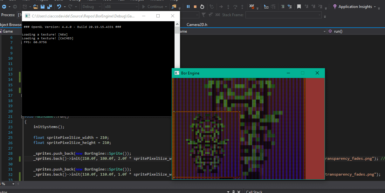Open the Debug configuration dropdown
This screenshot has width=385, height=193.
point(92,7)
